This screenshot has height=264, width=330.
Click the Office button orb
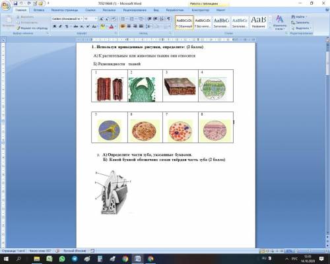(x=6, y=6)
